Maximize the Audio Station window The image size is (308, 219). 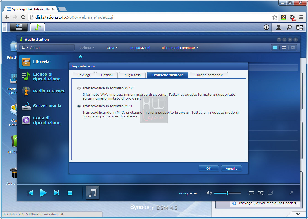click(x=290, y=39)
